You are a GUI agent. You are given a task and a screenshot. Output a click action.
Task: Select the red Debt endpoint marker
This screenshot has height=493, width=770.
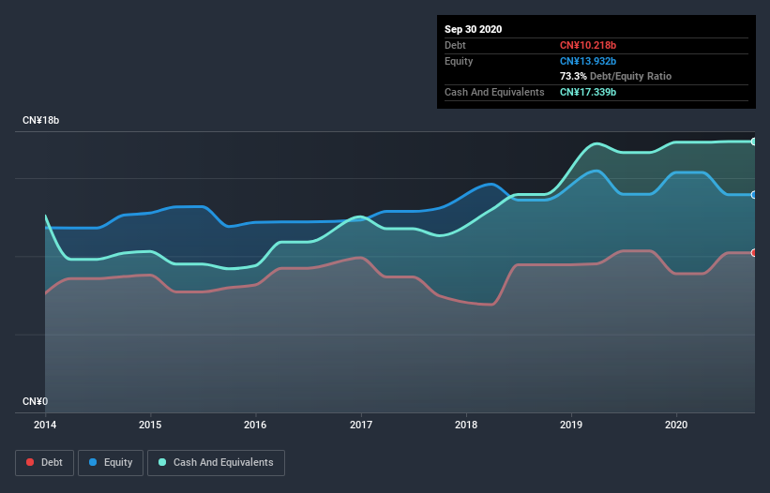click(x=754, y=253)
